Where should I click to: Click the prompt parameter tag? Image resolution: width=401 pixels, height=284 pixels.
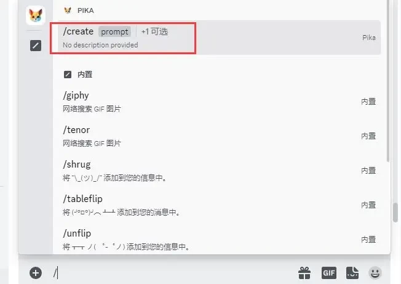click(114, 32)
